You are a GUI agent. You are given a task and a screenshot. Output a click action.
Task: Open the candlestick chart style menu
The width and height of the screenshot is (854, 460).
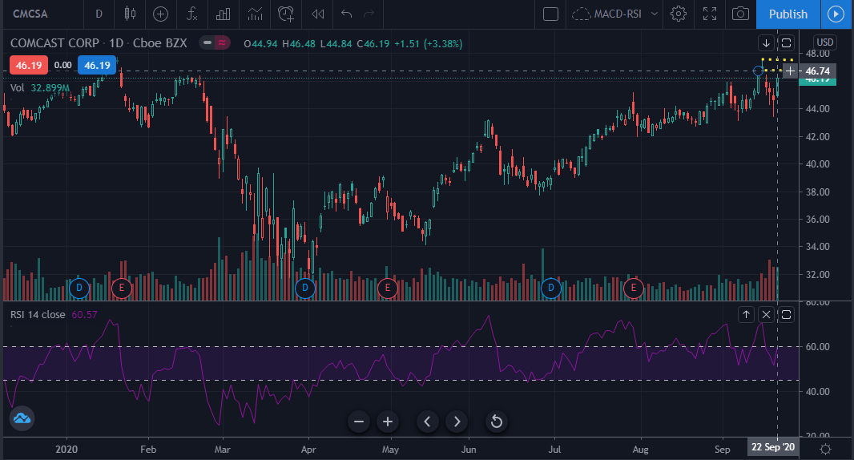[130, 14]
